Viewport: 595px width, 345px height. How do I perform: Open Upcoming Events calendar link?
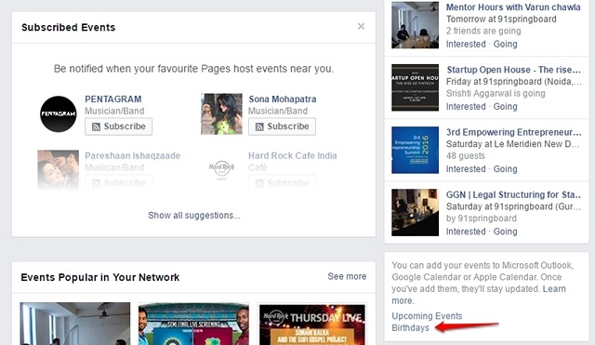point(427,316)
